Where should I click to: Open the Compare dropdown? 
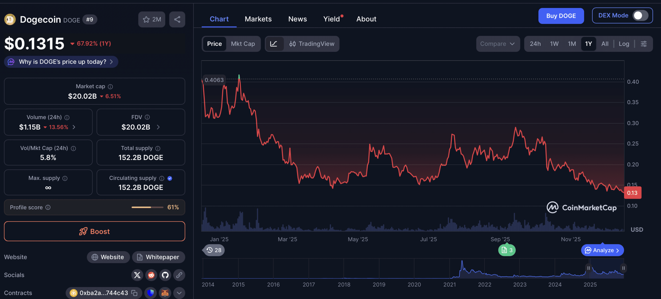tap(498, 44)
